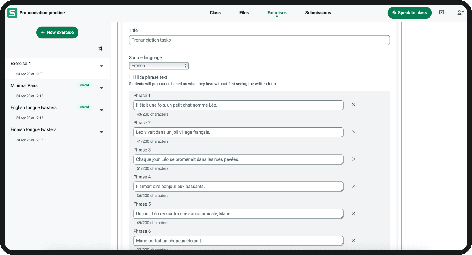Expand the Exercise 4 options arrow
472x255 pixels.
102,66
